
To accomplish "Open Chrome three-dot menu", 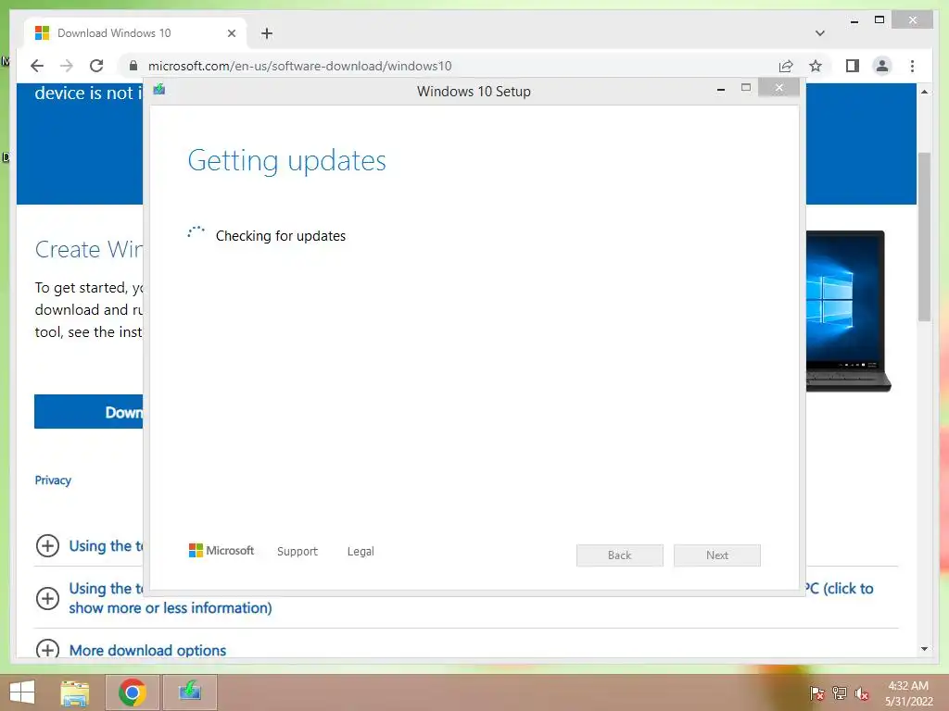I will click(912, 66).
